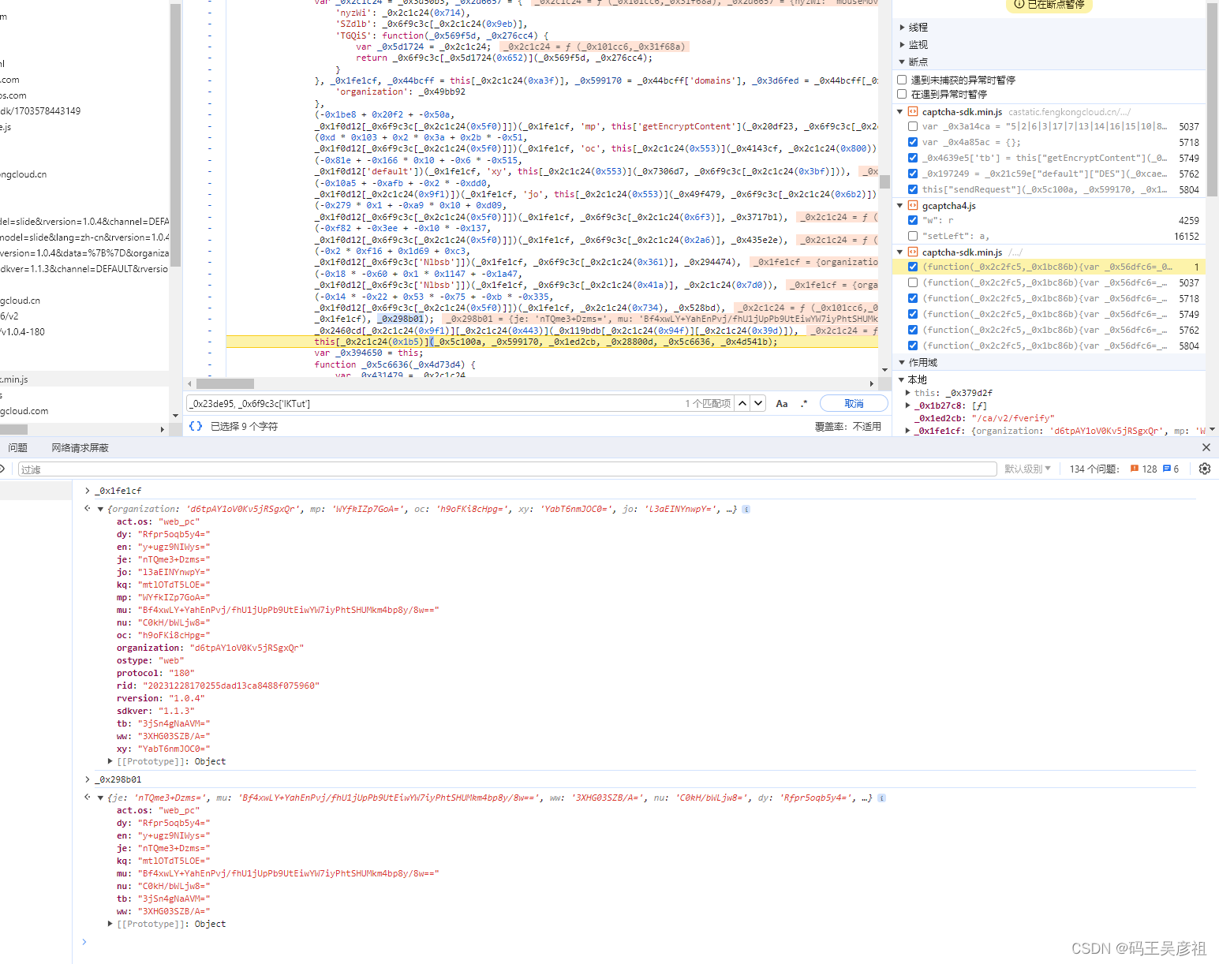Click the 6 info messages counter

pos(1171,469)
